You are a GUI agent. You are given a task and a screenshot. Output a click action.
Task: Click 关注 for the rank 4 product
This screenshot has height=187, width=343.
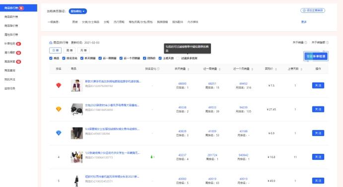[x=318, y=157]
